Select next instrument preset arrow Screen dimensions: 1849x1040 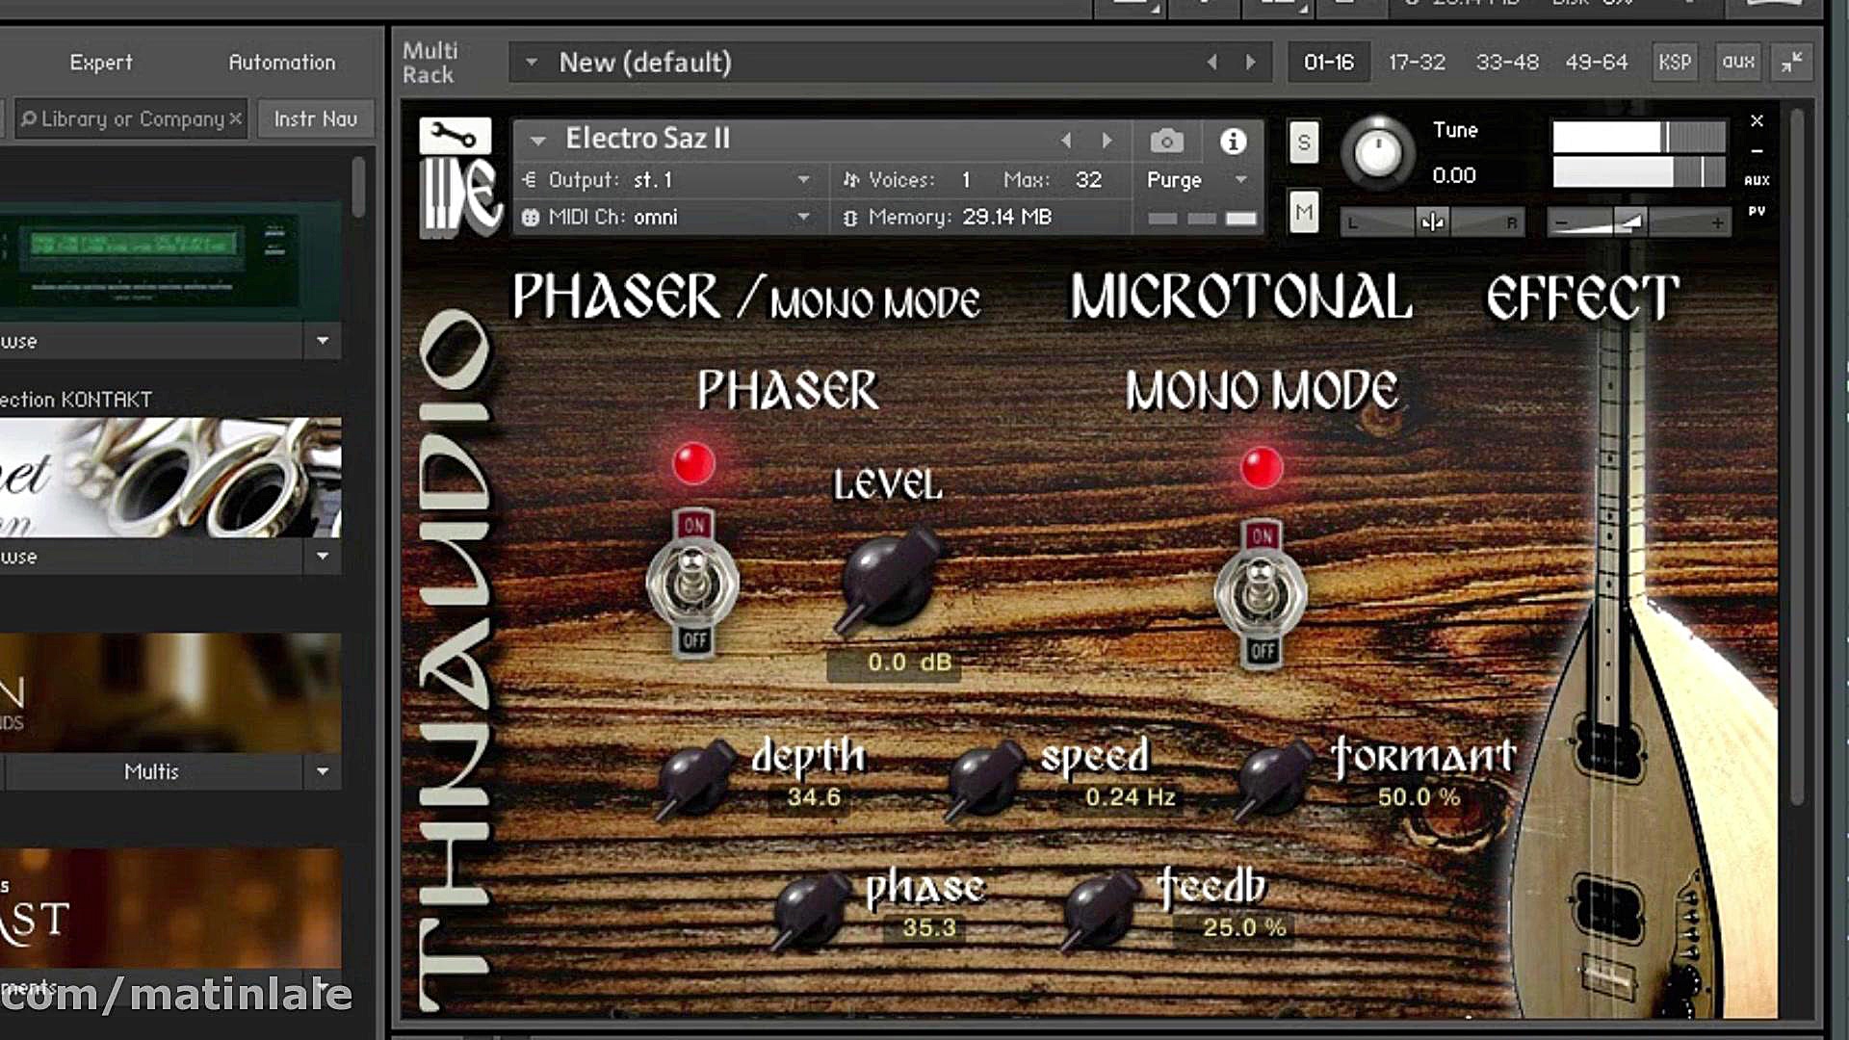tap(1107, 141)
